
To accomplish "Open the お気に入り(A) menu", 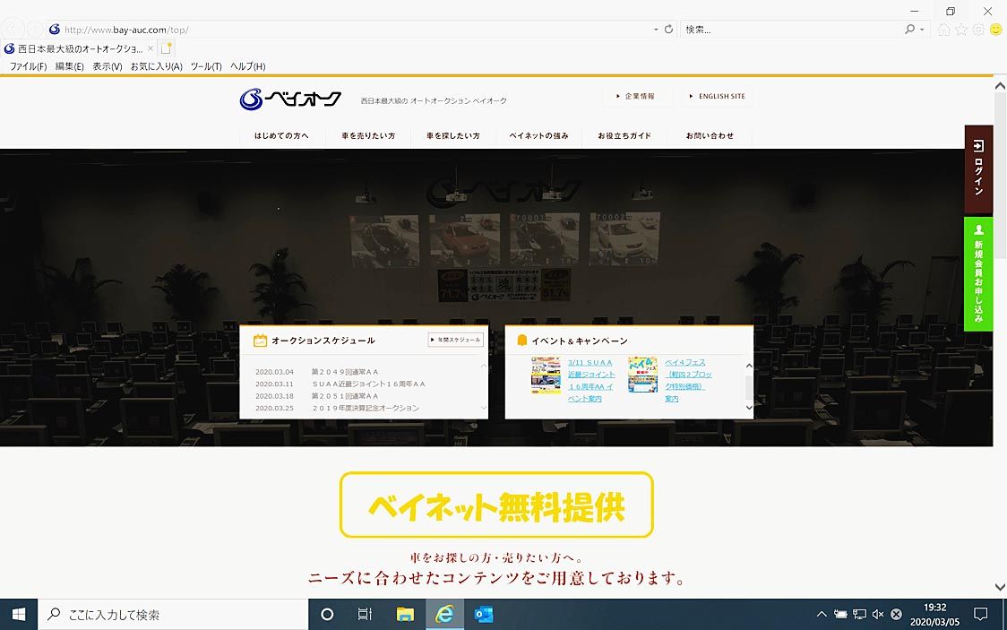I will pos(156,66).
